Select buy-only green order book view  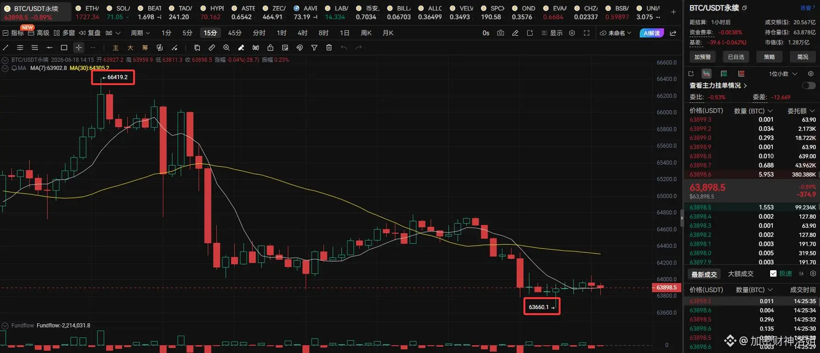pyautogui.click(x=724, y=74)
